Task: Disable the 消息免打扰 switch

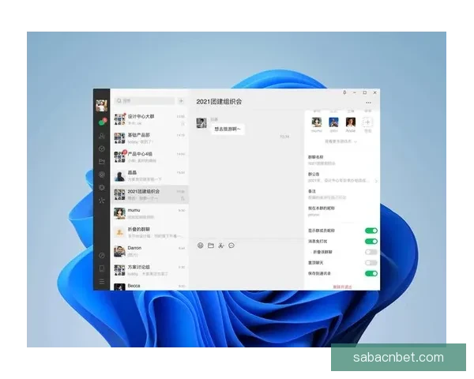Action: coord(371,241)
